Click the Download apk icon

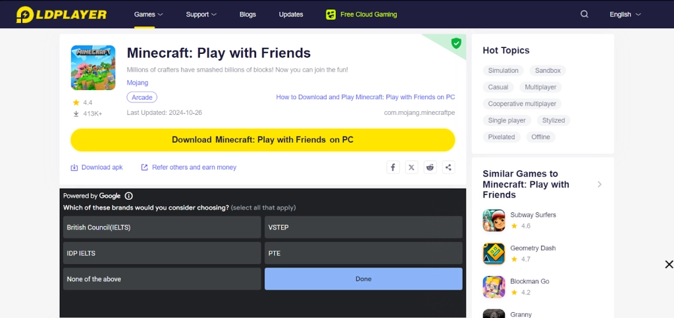click(x=74, y=168)
